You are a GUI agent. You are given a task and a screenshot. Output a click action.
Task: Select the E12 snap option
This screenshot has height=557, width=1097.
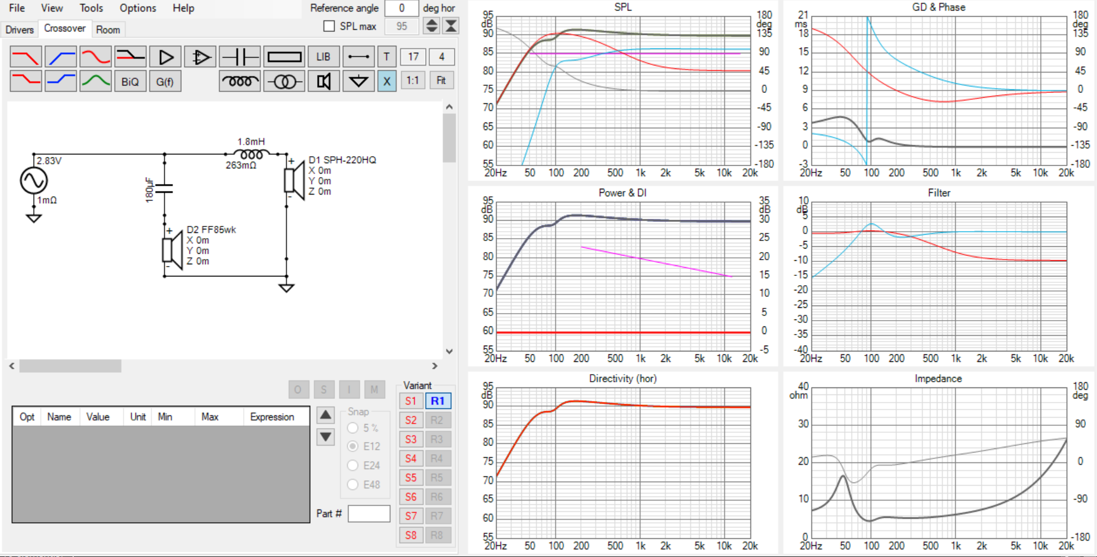353,446
